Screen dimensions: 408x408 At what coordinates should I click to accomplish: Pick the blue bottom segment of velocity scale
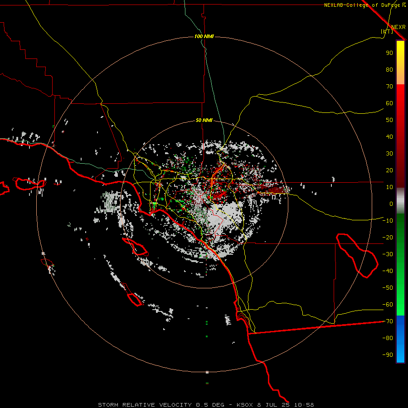click(x=400, y=339)
